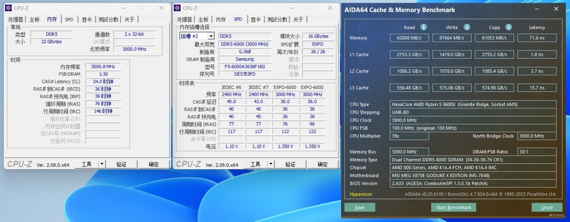570x222 pixels.
Task: Click 工具 button in memory CPU-Z window
Action: (x=87, y=164)
